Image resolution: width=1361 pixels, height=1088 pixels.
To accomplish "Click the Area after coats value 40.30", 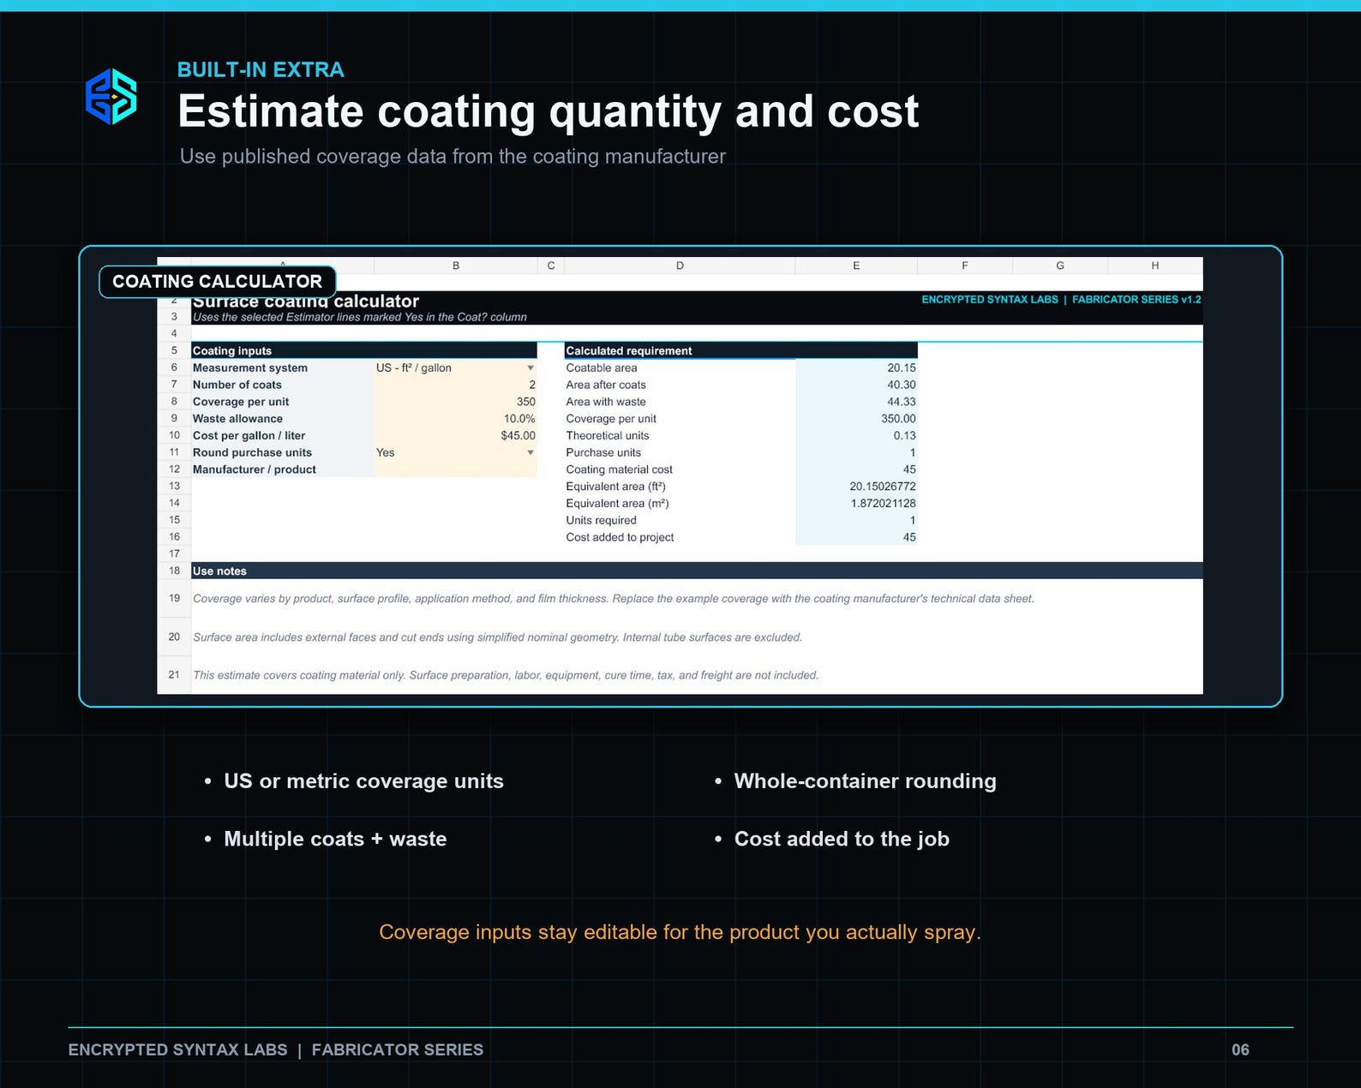I will tap(856, 386).
